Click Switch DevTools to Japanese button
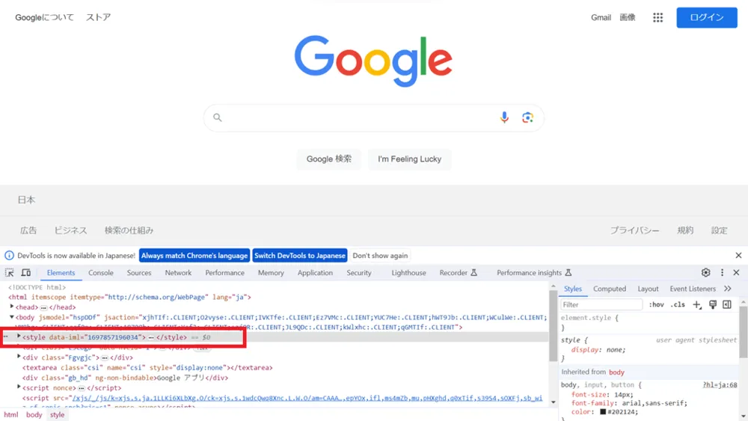The width and height of the screenshot is (748, 421). (x=300, y=256)
